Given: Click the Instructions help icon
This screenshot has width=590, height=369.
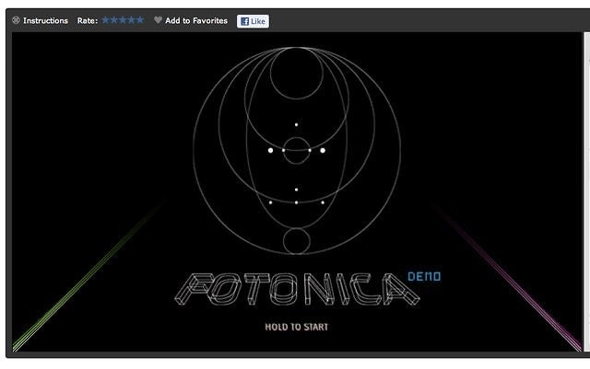Looking at the screenshot, I should pos(16,20).
